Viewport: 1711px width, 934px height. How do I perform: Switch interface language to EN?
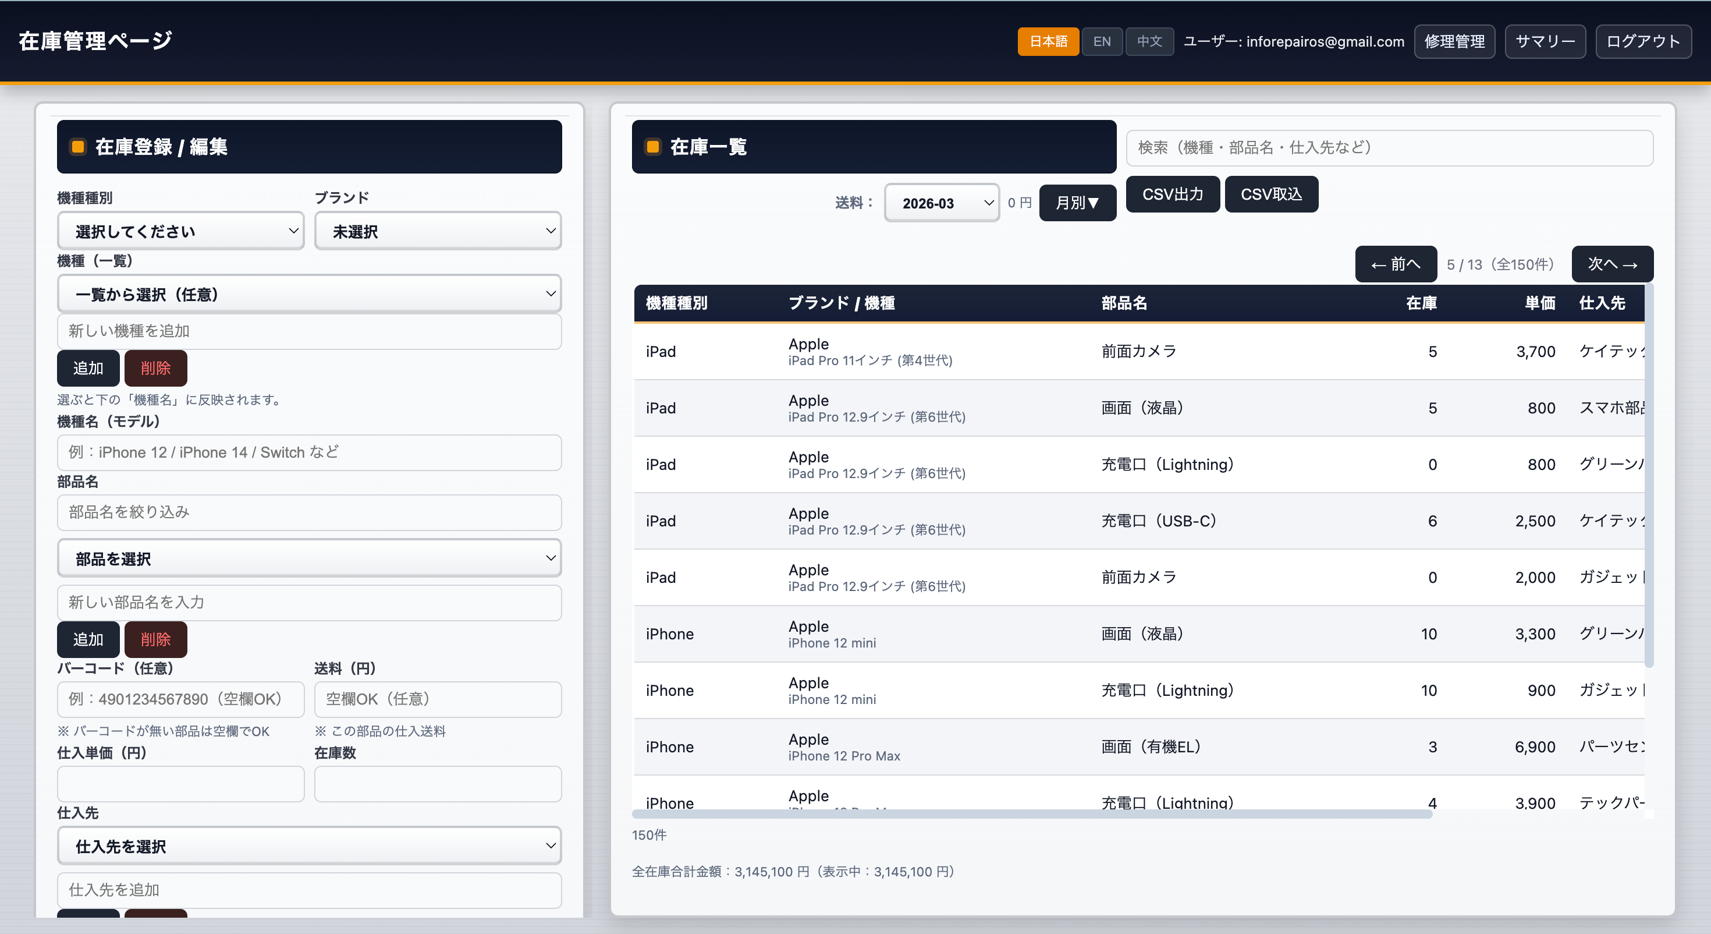point(1101,41)
